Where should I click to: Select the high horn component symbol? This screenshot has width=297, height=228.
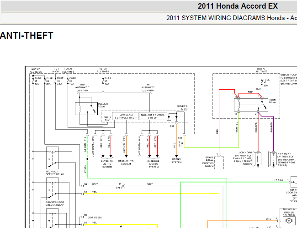pyautogui.click(x=272, y=159)
